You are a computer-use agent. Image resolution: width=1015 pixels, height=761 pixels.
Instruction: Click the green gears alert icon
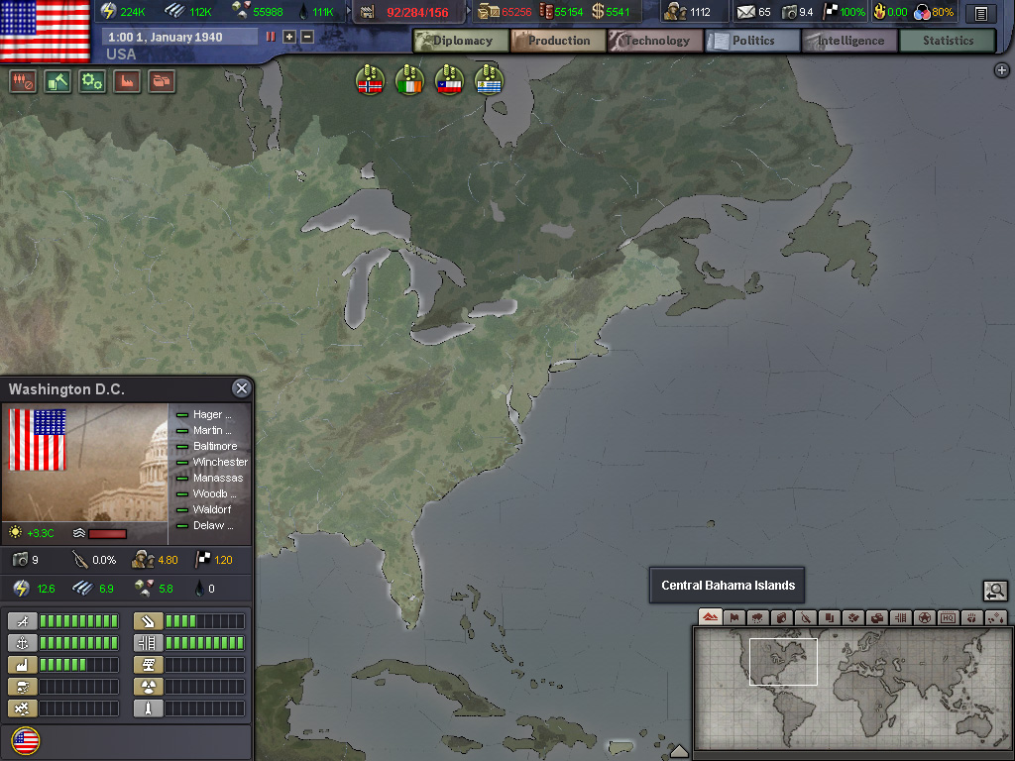pyautogui.click(x=92, y=81)
